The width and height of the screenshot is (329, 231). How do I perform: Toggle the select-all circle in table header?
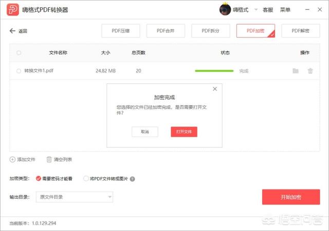point(19,52)
